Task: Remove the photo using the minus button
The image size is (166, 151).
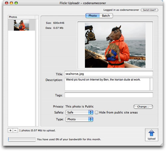Action: click(15, 130)
